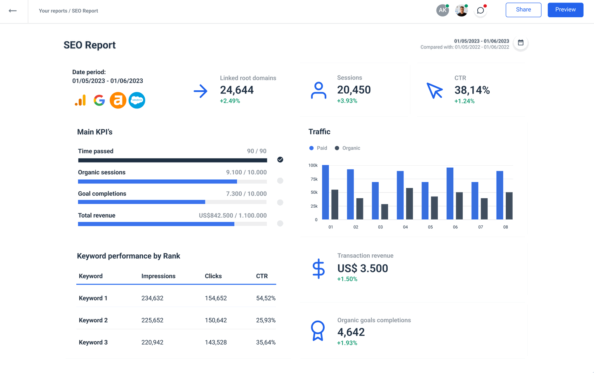Open the comments chat bubble with notification dot

click(x=480, y=10)
